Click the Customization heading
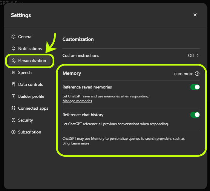 pyautogui.click(x=78, y=39)
